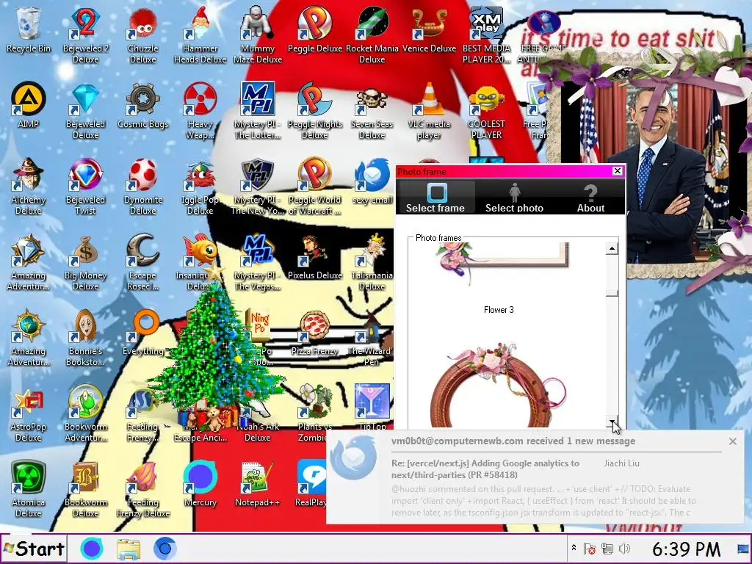Dismiss the Thunderbird new message notification

732,441
